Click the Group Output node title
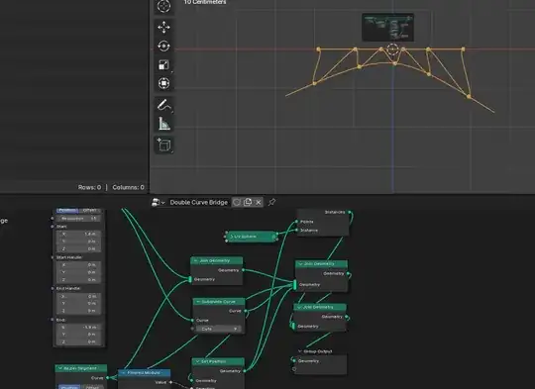 318,351
